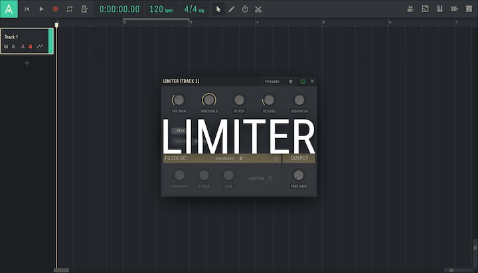Click bar 4 on the timeline ruler
Viewport: 478px width, 273px height.
[258, 23]
